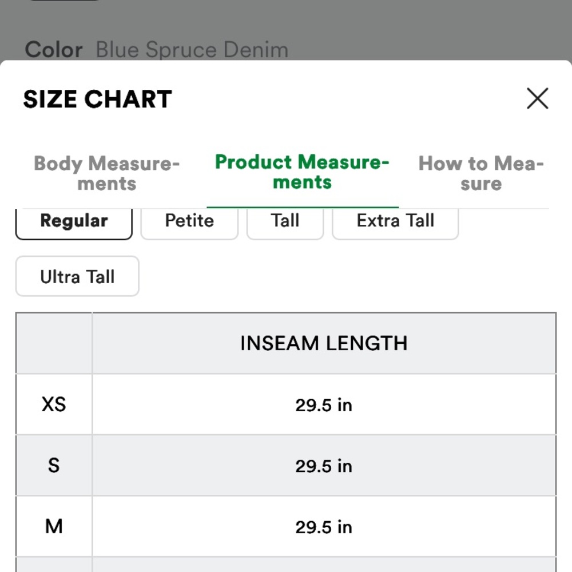The image size is (572, 572).
Task: Choose the Regular fit option
Action: click(x=74, y=222)
